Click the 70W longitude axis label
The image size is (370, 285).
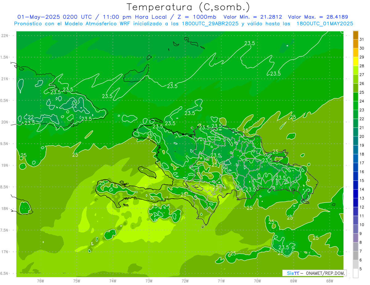coord(257,281)
